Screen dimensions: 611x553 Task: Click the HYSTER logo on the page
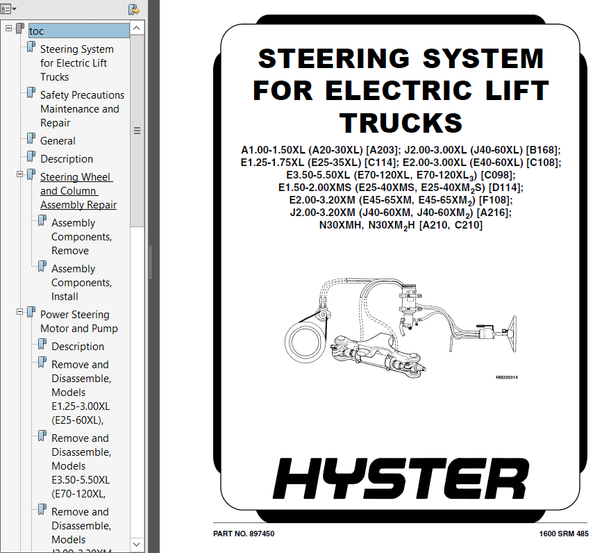(401, 478)
